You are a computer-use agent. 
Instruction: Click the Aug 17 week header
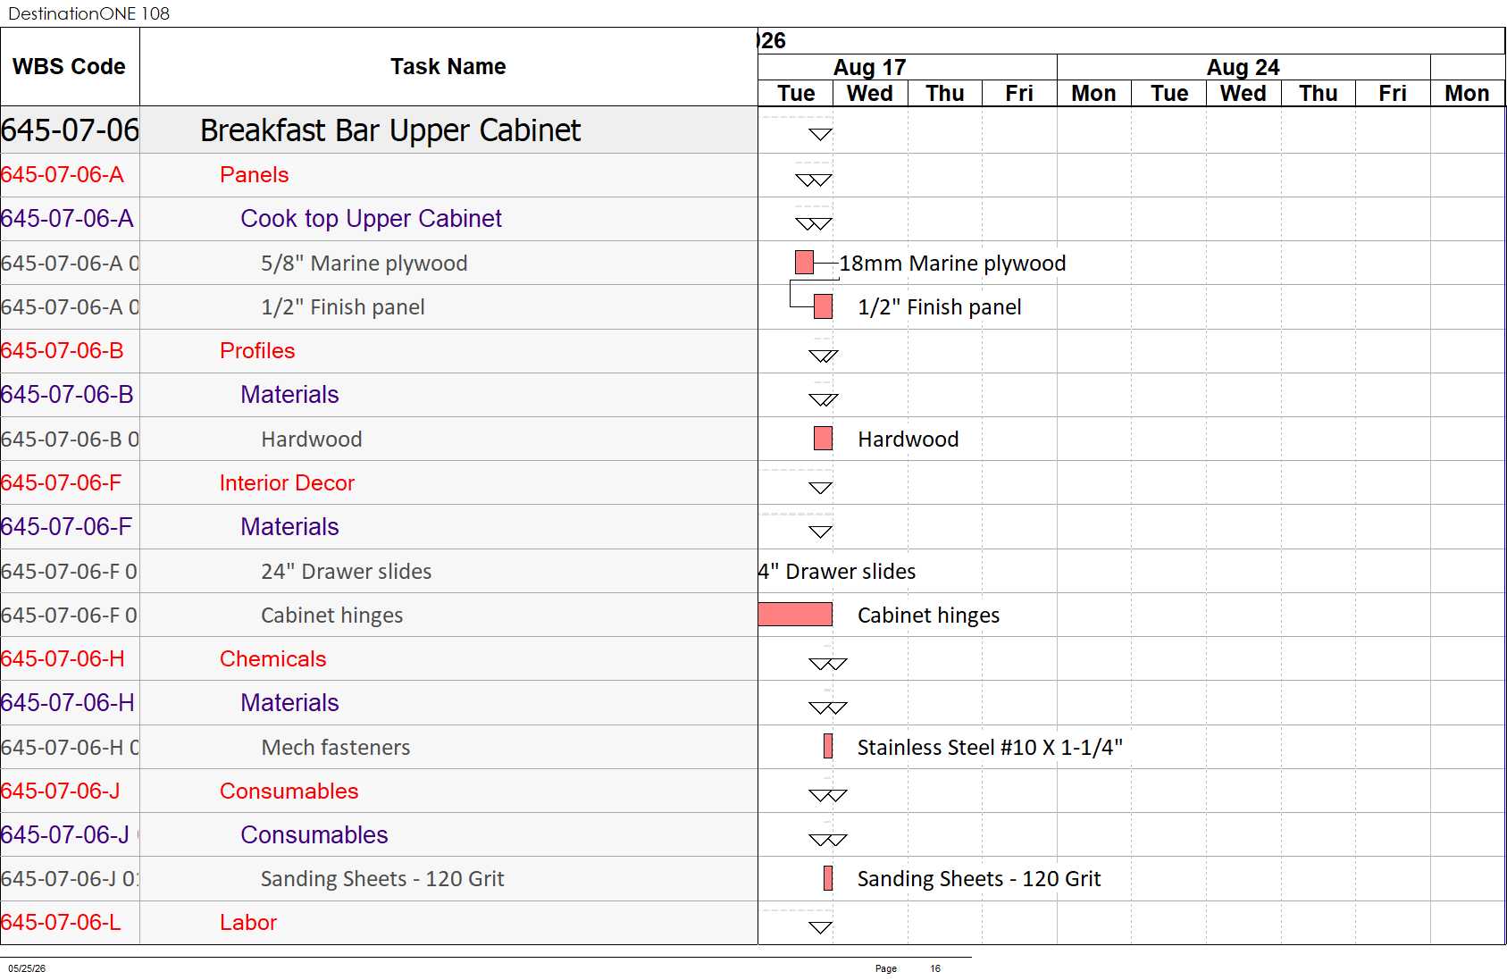[870, 67]
